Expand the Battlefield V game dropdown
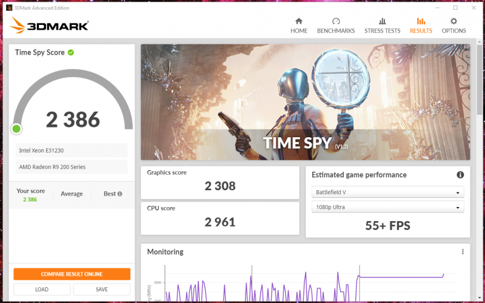Screen dimensions: 485x303 (x=387, y=192)
